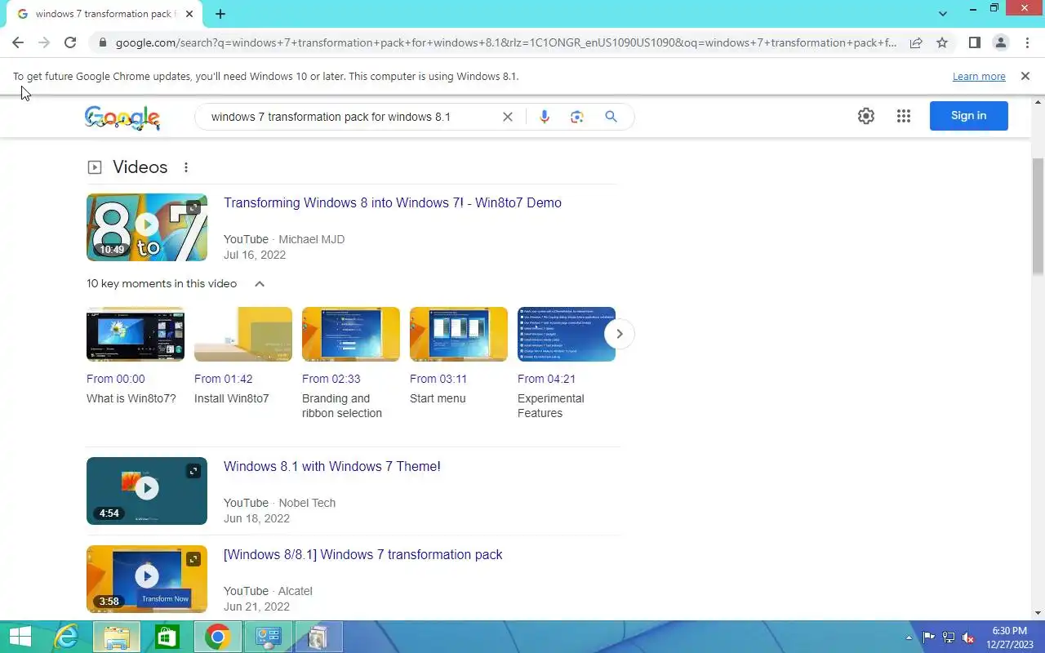The width and height of the screenshot is (1045, 653).
Task: Open the installer program taskbar icon
Action: (318, 637)
